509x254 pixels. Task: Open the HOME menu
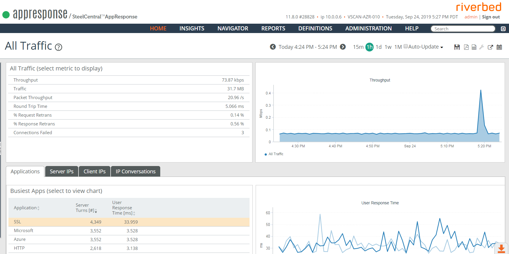[158, 28]
